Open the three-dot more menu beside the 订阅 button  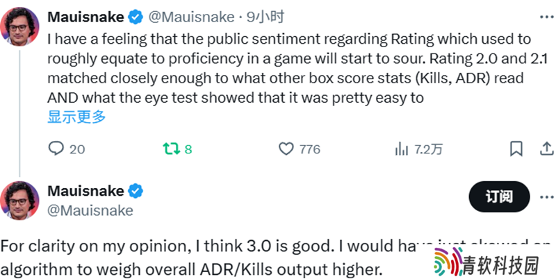click(x=546, y=197)
